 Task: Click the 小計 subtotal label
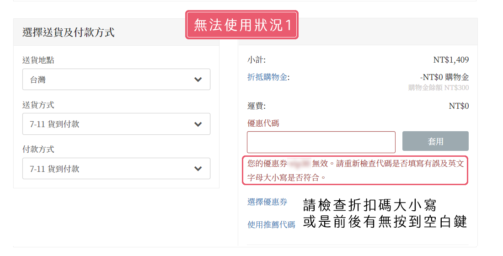coord(256,60)
